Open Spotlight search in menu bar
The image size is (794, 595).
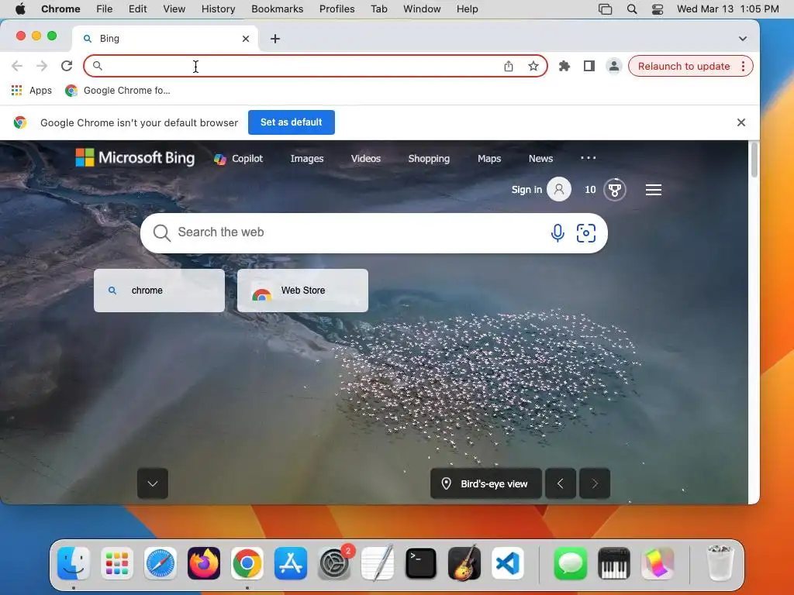coord(631,9)
